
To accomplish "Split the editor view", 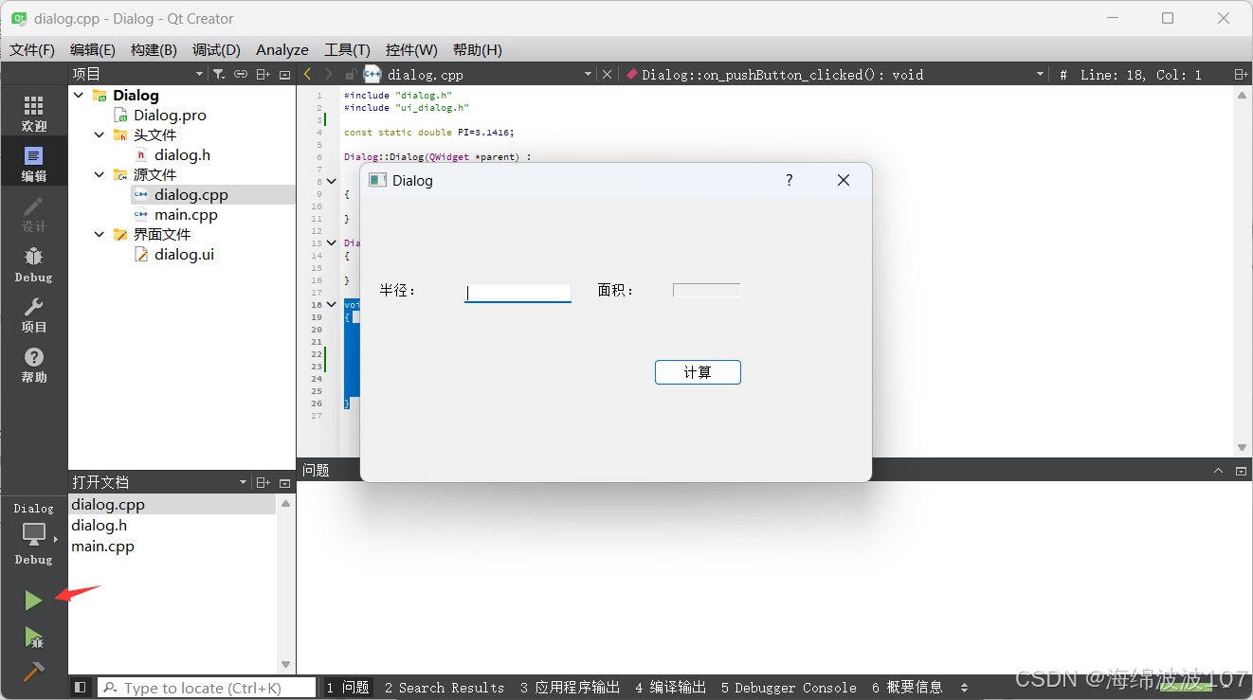I will point(1241,74).
